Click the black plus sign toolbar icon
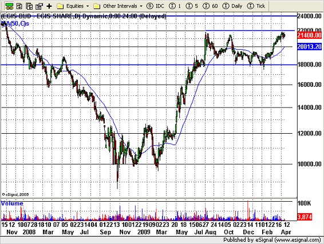Screen dimensions: 324x244 click(x=49, y=6)
